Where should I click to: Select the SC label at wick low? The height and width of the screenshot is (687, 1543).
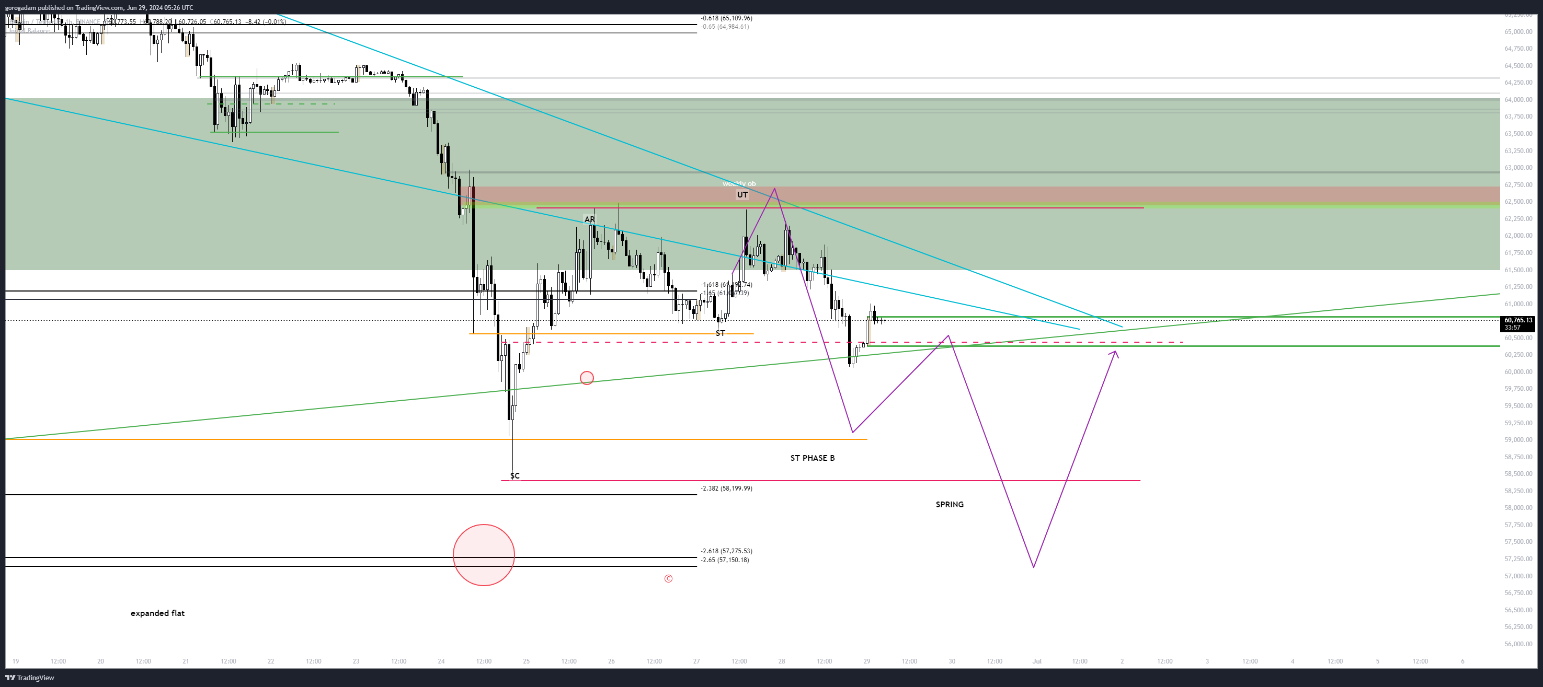[x=515, y=476]
